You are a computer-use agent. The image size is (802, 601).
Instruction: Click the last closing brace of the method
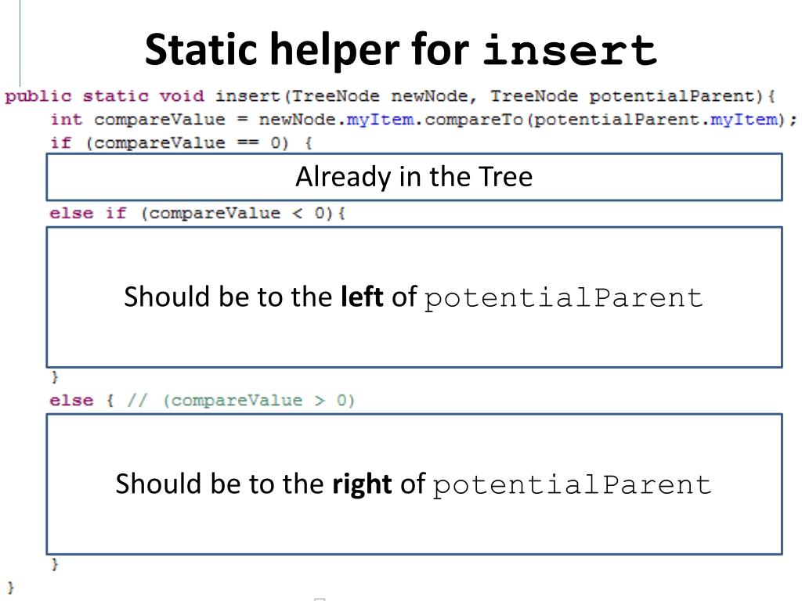(11, 587)
